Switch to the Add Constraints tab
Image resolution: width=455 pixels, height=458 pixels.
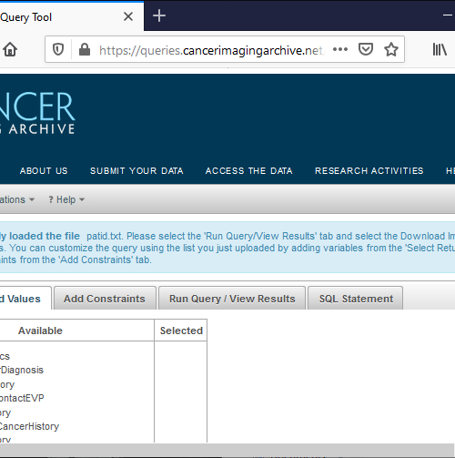(105, 299)
